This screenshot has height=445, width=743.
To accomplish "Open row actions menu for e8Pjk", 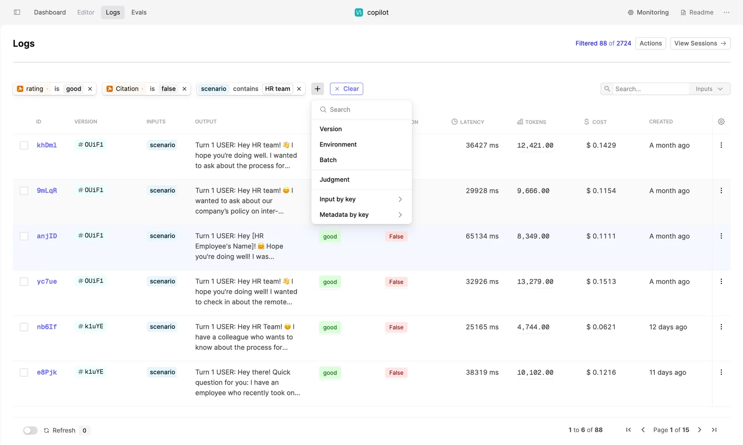I will tap(721, 373).
